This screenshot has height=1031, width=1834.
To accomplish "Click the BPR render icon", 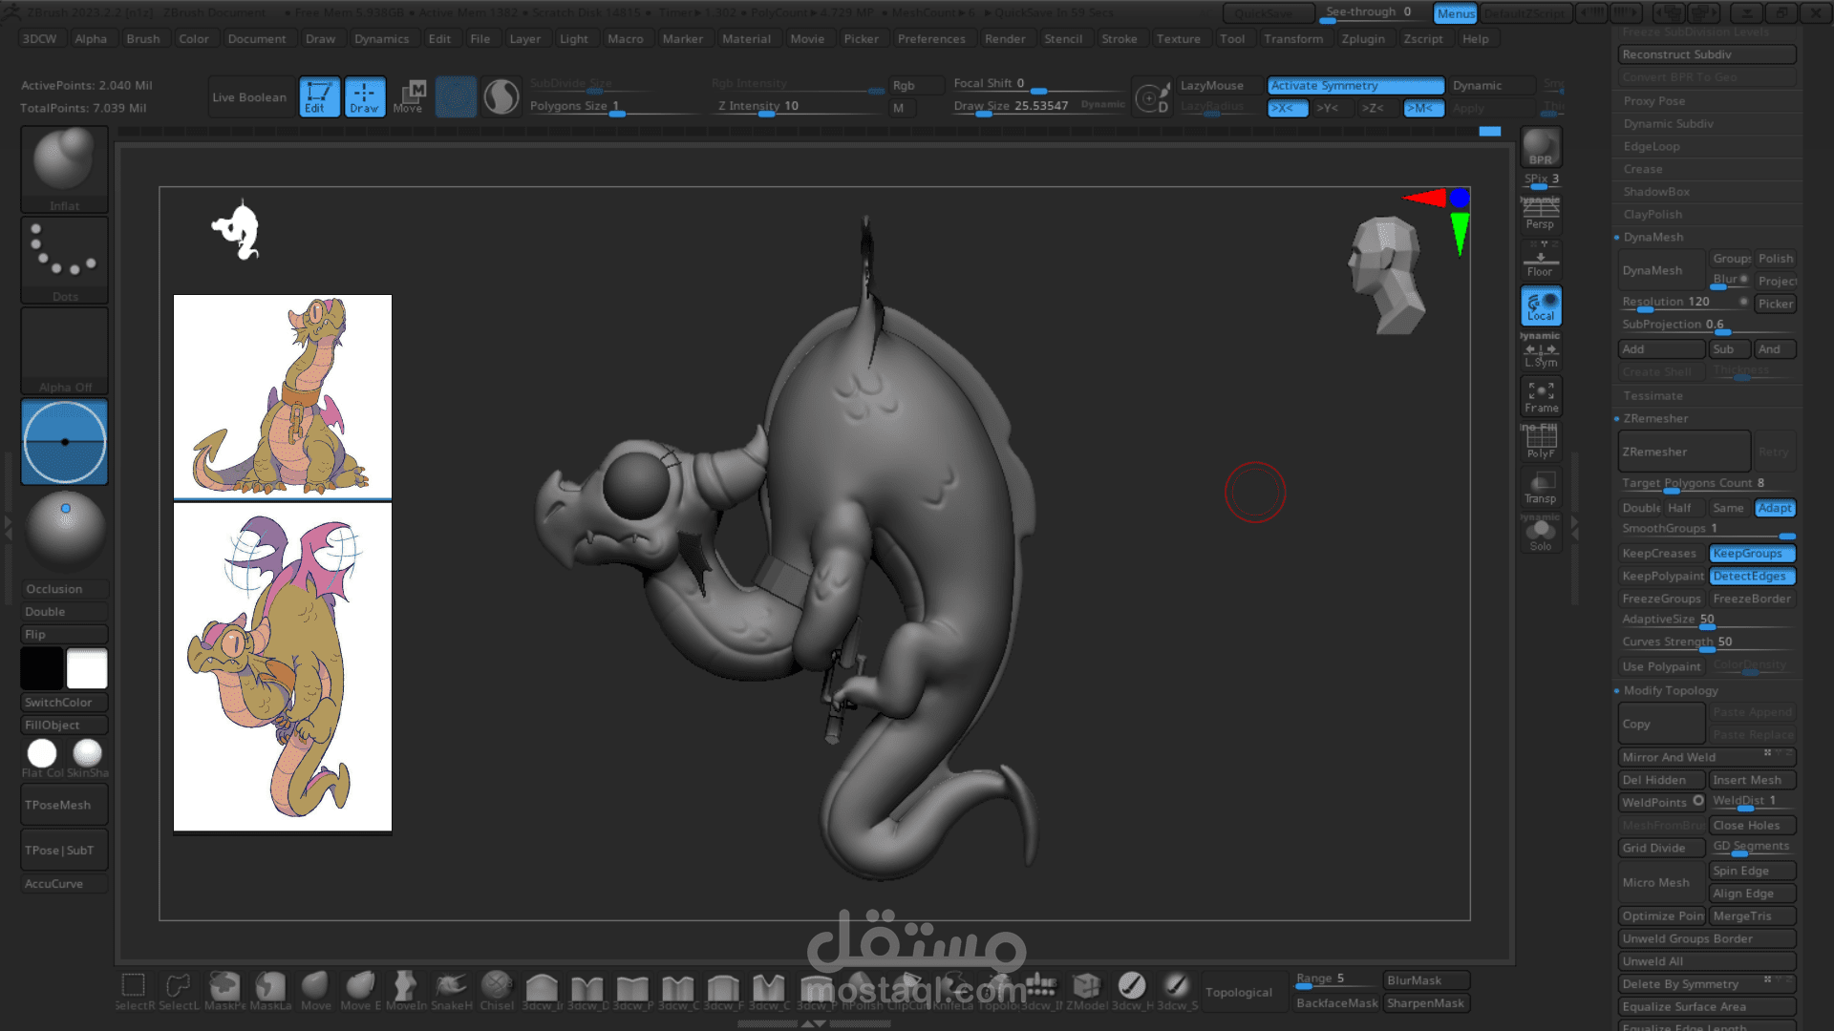I will [x=1540, y=147].
